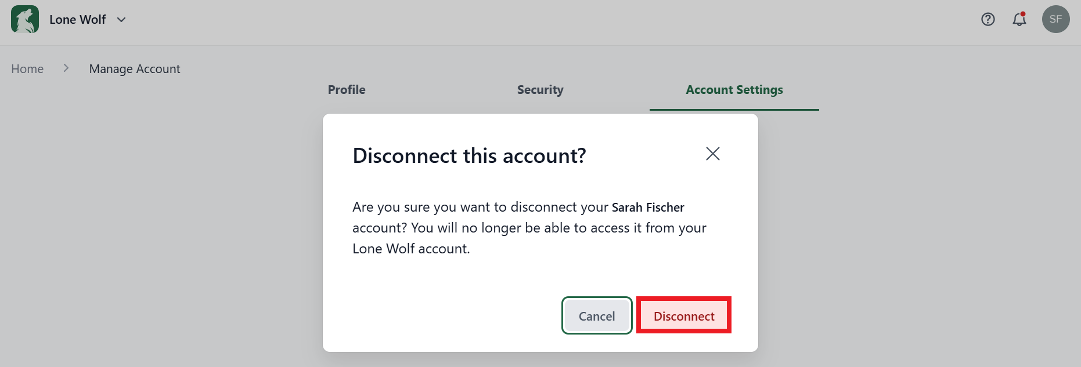The image size is (1081, 367).
Task: Navigate to Home via breadcrumb
Action: (x=27, y=68)
